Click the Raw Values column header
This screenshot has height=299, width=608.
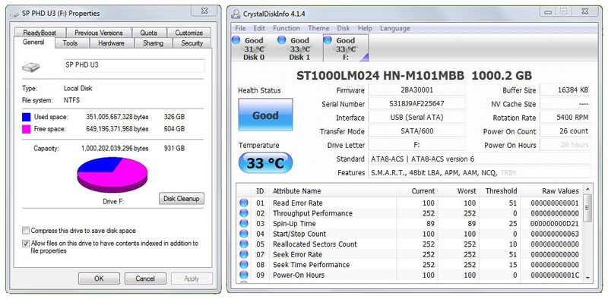tap(552, 191)
